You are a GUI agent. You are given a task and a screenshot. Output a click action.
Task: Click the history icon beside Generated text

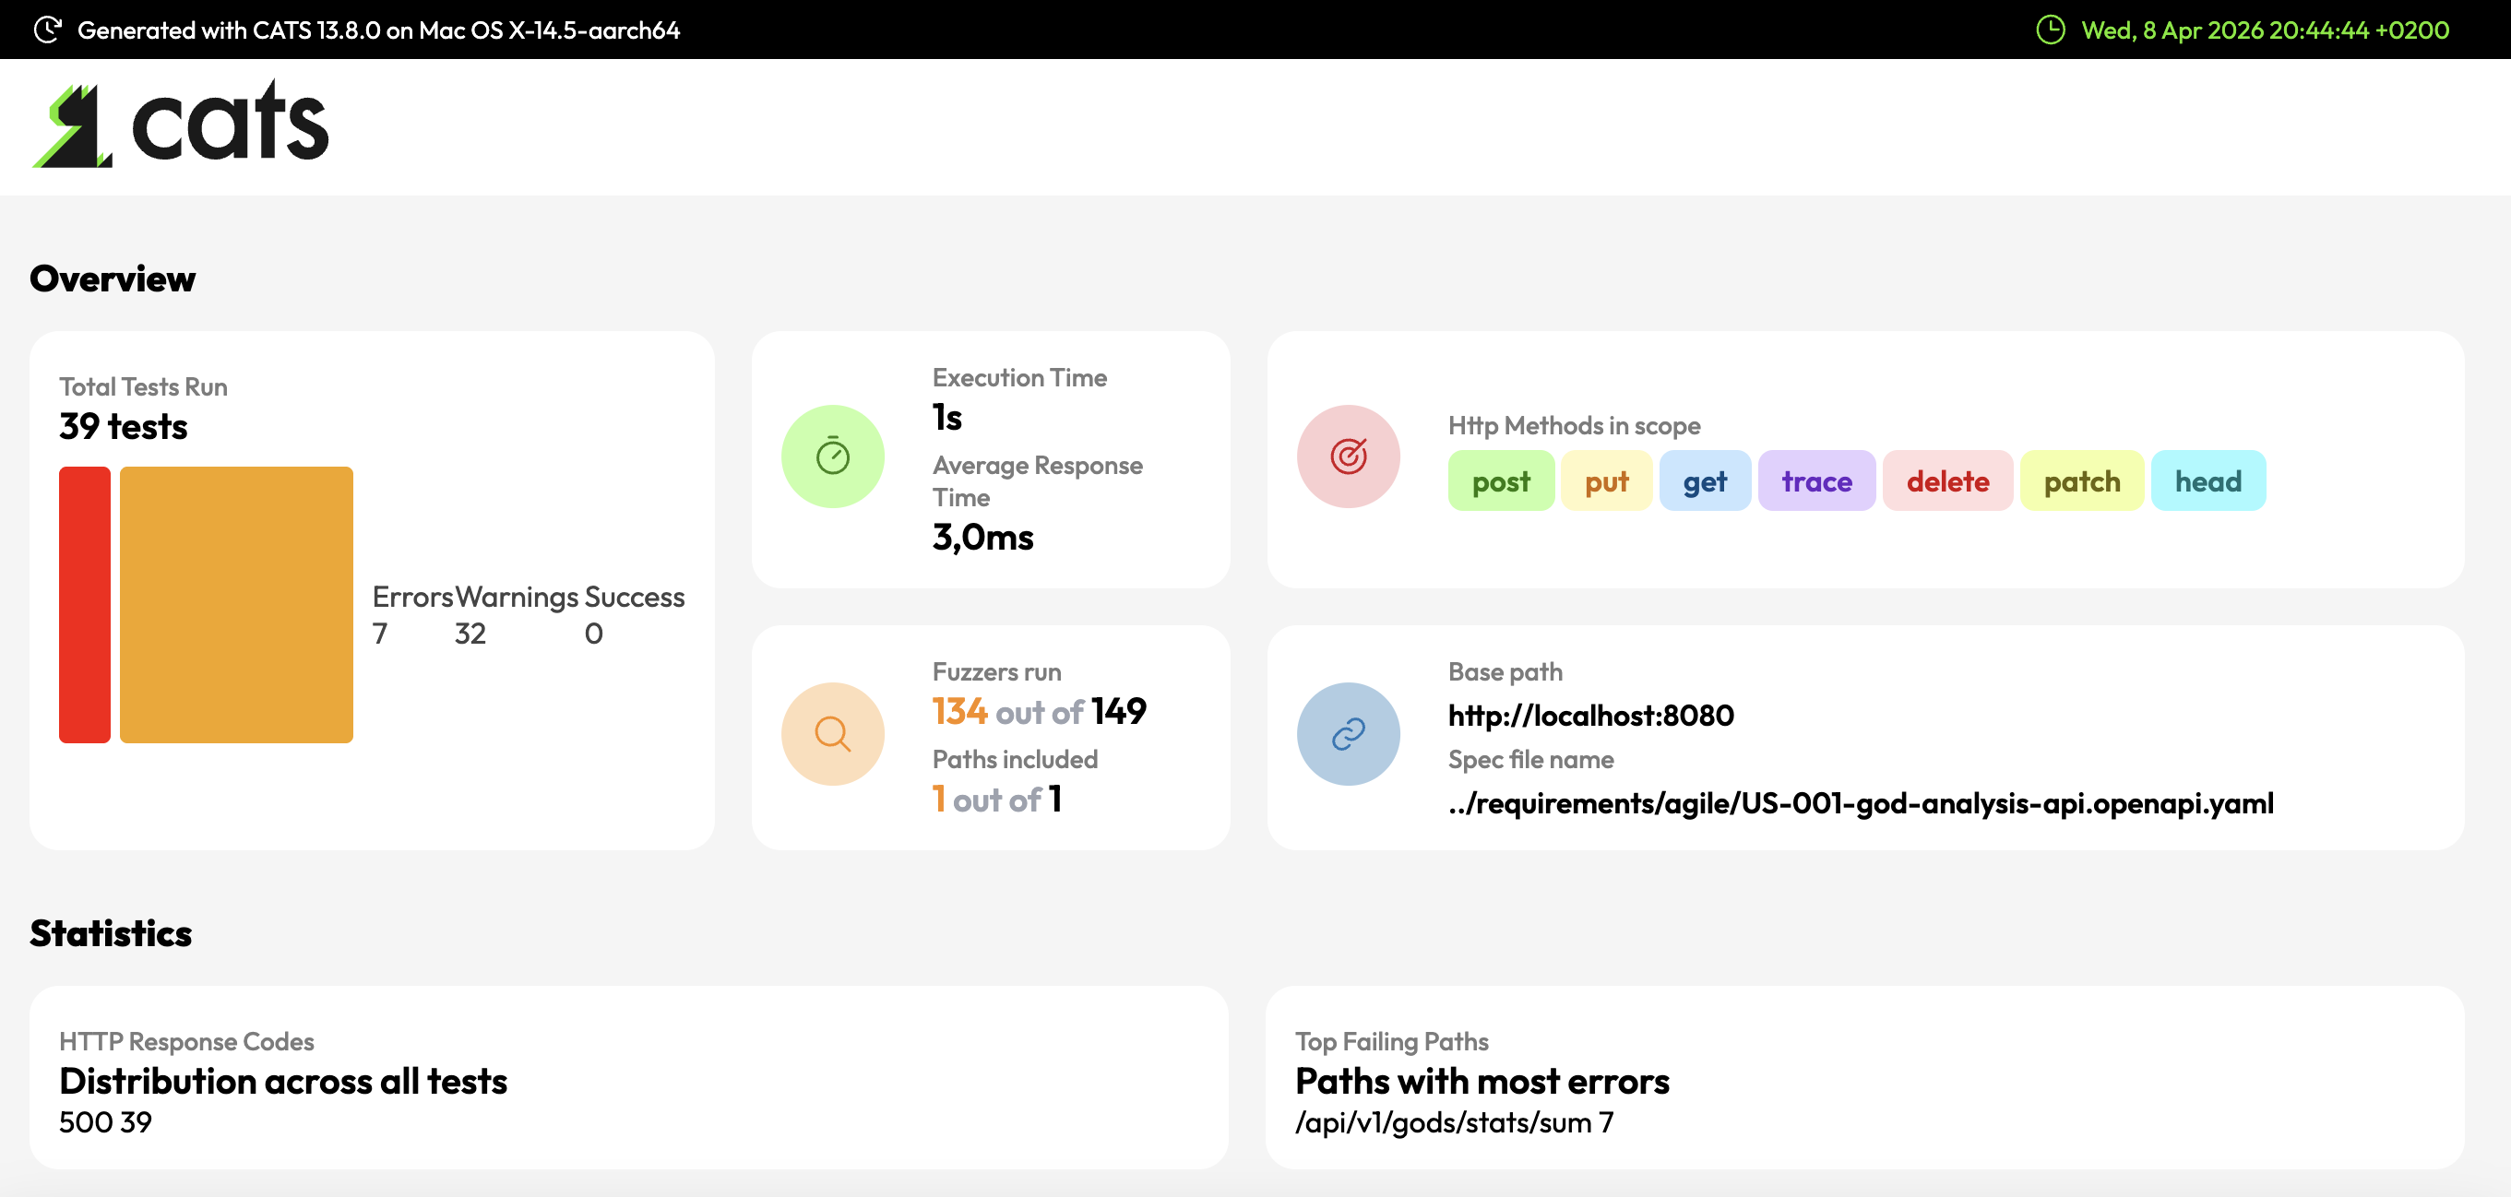pyautogui.click(x=47, y=30)
